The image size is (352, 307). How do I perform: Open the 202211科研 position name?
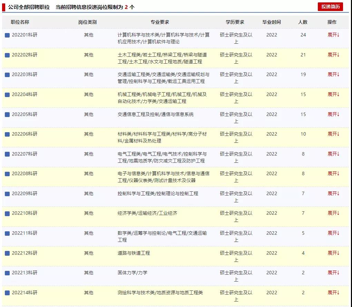click(x=25, y=233)
